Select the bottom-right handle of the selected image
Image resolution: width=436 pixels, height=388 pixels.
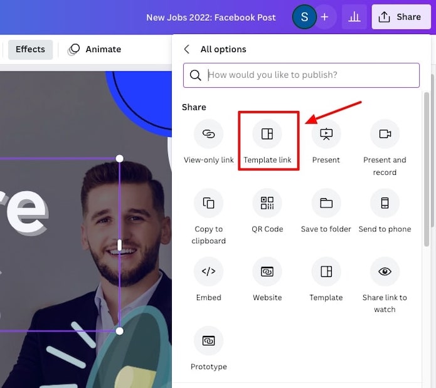(119, 331)
